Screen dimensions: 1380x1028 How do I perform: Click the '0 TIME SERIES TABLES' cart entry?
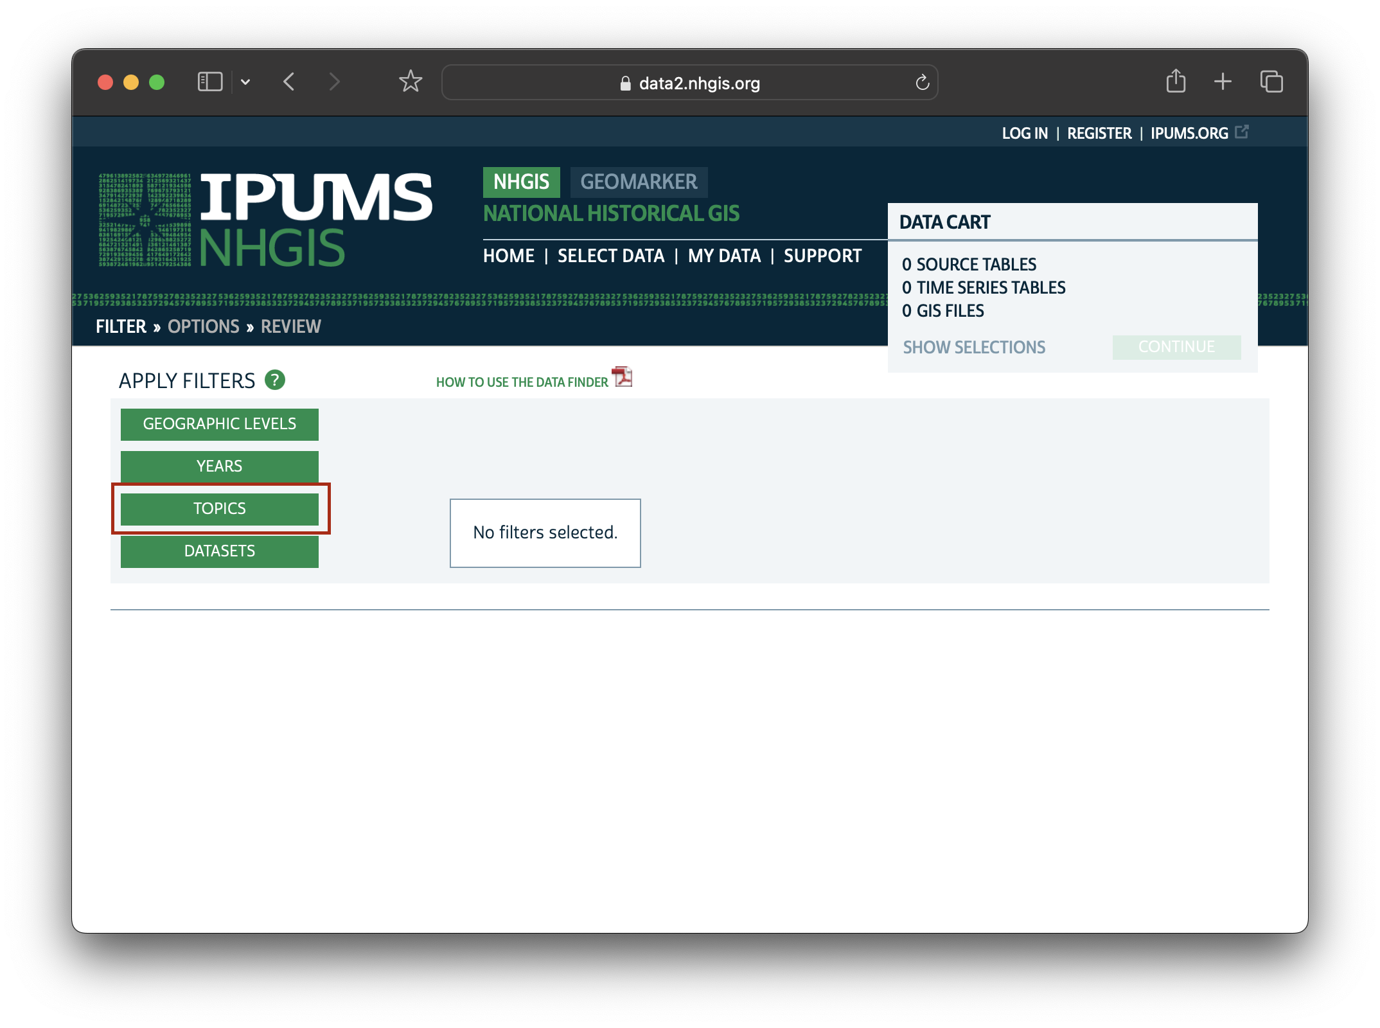tap(984, 288)
